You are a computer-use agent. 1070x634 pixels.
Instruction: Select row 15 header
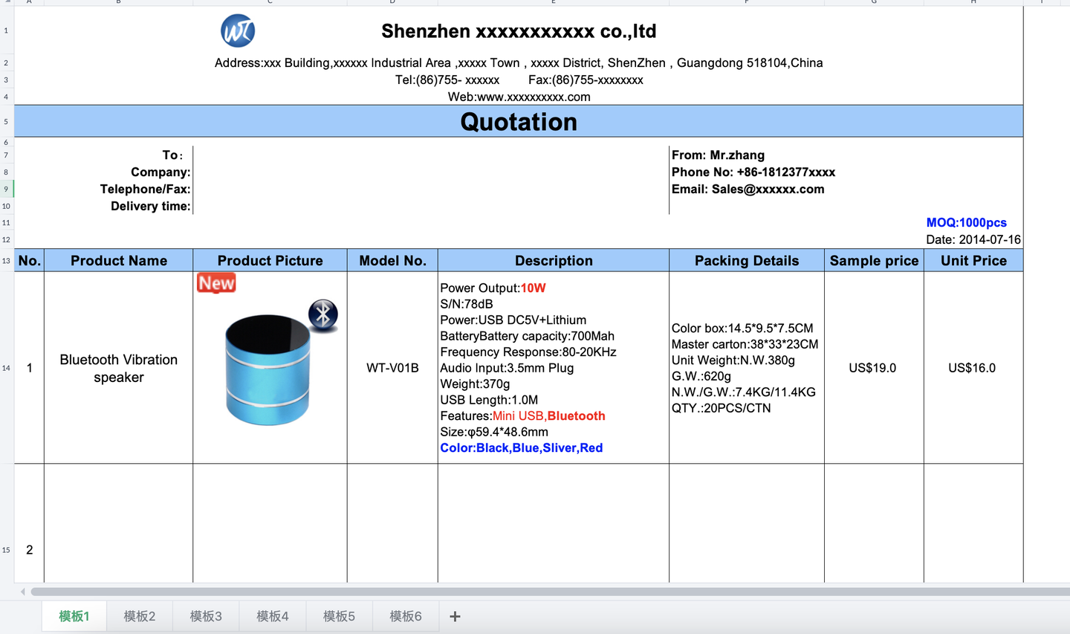(7, 550)
